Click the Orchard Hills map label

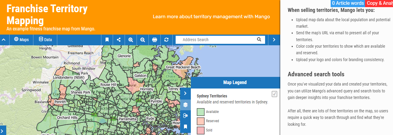pyautogui.click(x=67, y=118)
